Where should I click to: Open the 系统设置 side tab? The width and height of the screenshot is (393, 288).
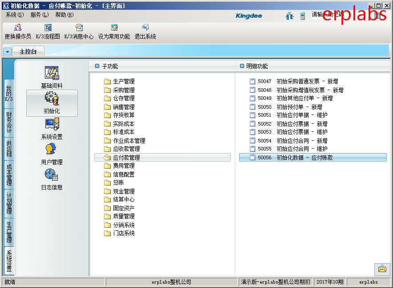tap(9, 261)
